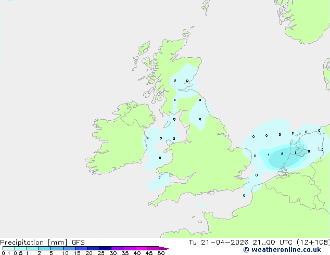
Task: Pick the 20–25 mm dark blue legend swatch
Action: pos(93,248)
